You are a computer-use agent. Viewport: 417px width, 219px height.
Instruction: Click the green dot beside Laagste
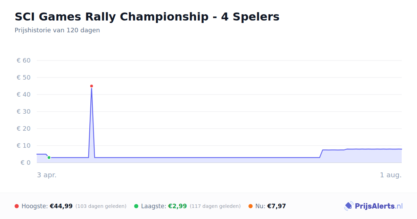(x=136, y=206)
